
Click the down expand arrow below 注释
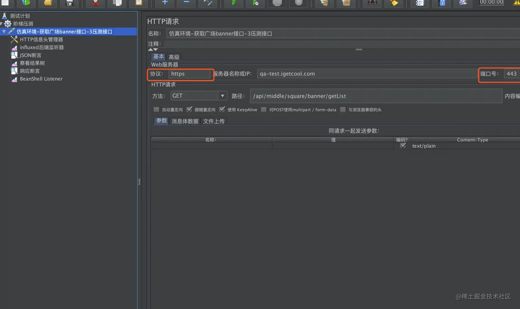click(x=155, y=49)
